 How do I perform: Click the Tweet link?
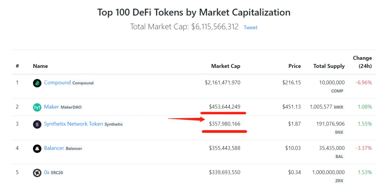point(251,27)
